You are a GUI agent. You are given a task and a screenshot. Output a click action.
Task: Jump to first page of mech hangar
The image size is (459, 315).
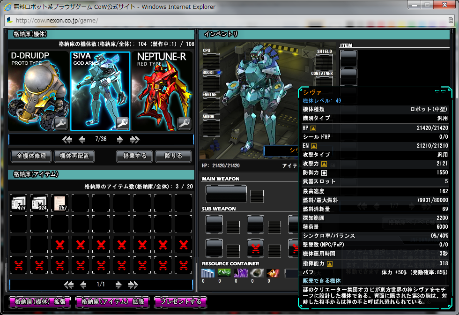pos(67,140)
